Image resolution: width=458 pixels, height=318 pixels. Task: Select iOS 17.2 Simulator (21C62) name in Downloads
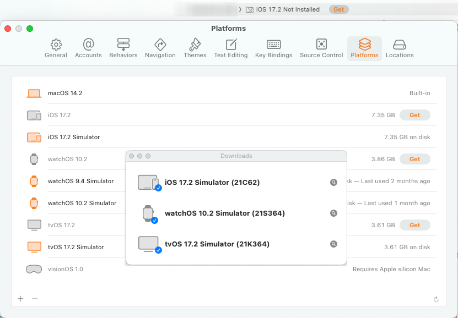tap(212, 183)
